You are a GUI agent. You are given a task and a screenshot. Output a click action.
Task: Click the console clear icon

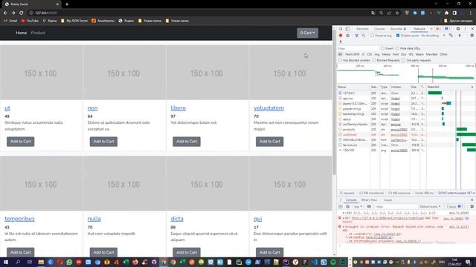point(347,206)
